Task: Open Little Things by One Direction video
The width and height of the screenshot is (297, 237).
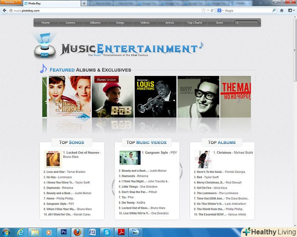Action: 138,187
